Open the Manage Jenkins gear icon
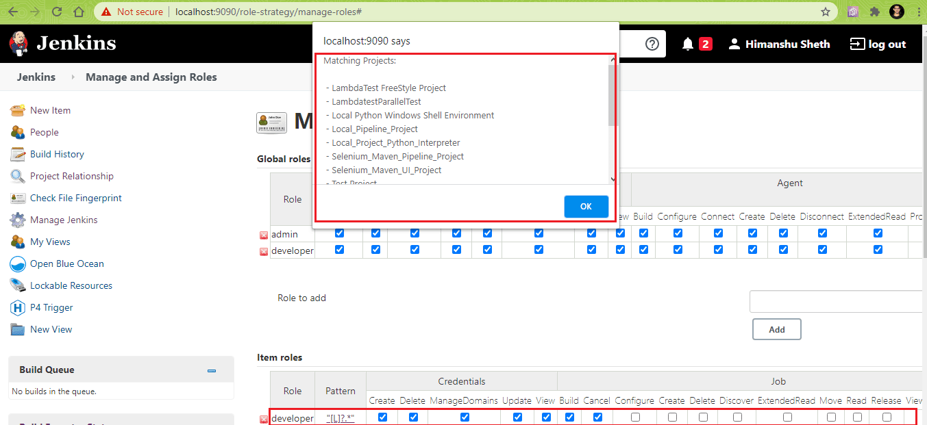This screenshot has width=927, height=425. click(x=18, y=220)
